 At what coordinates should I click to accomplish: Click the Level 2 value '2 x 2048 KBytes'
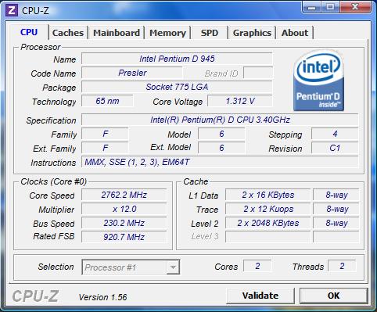pos(267,223)
